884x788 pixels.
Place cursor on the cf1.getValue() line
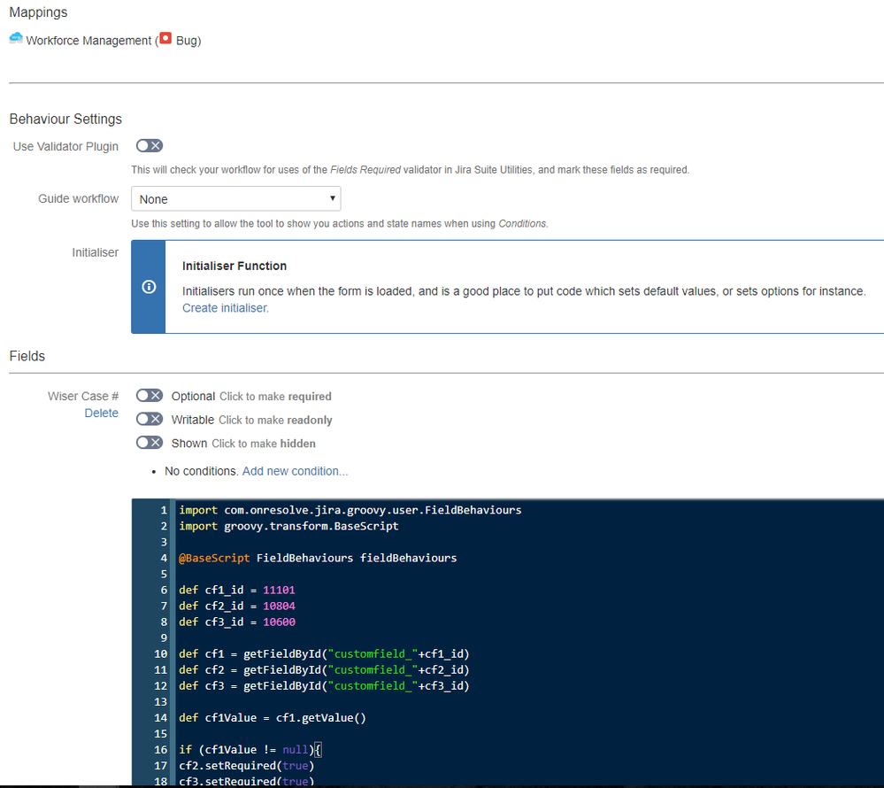272,717
